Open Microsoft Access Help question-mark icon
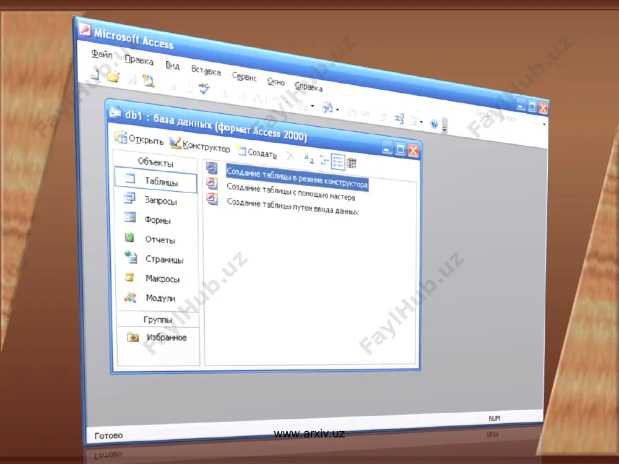This screenshot has width=619, height=464. (435, 124)
